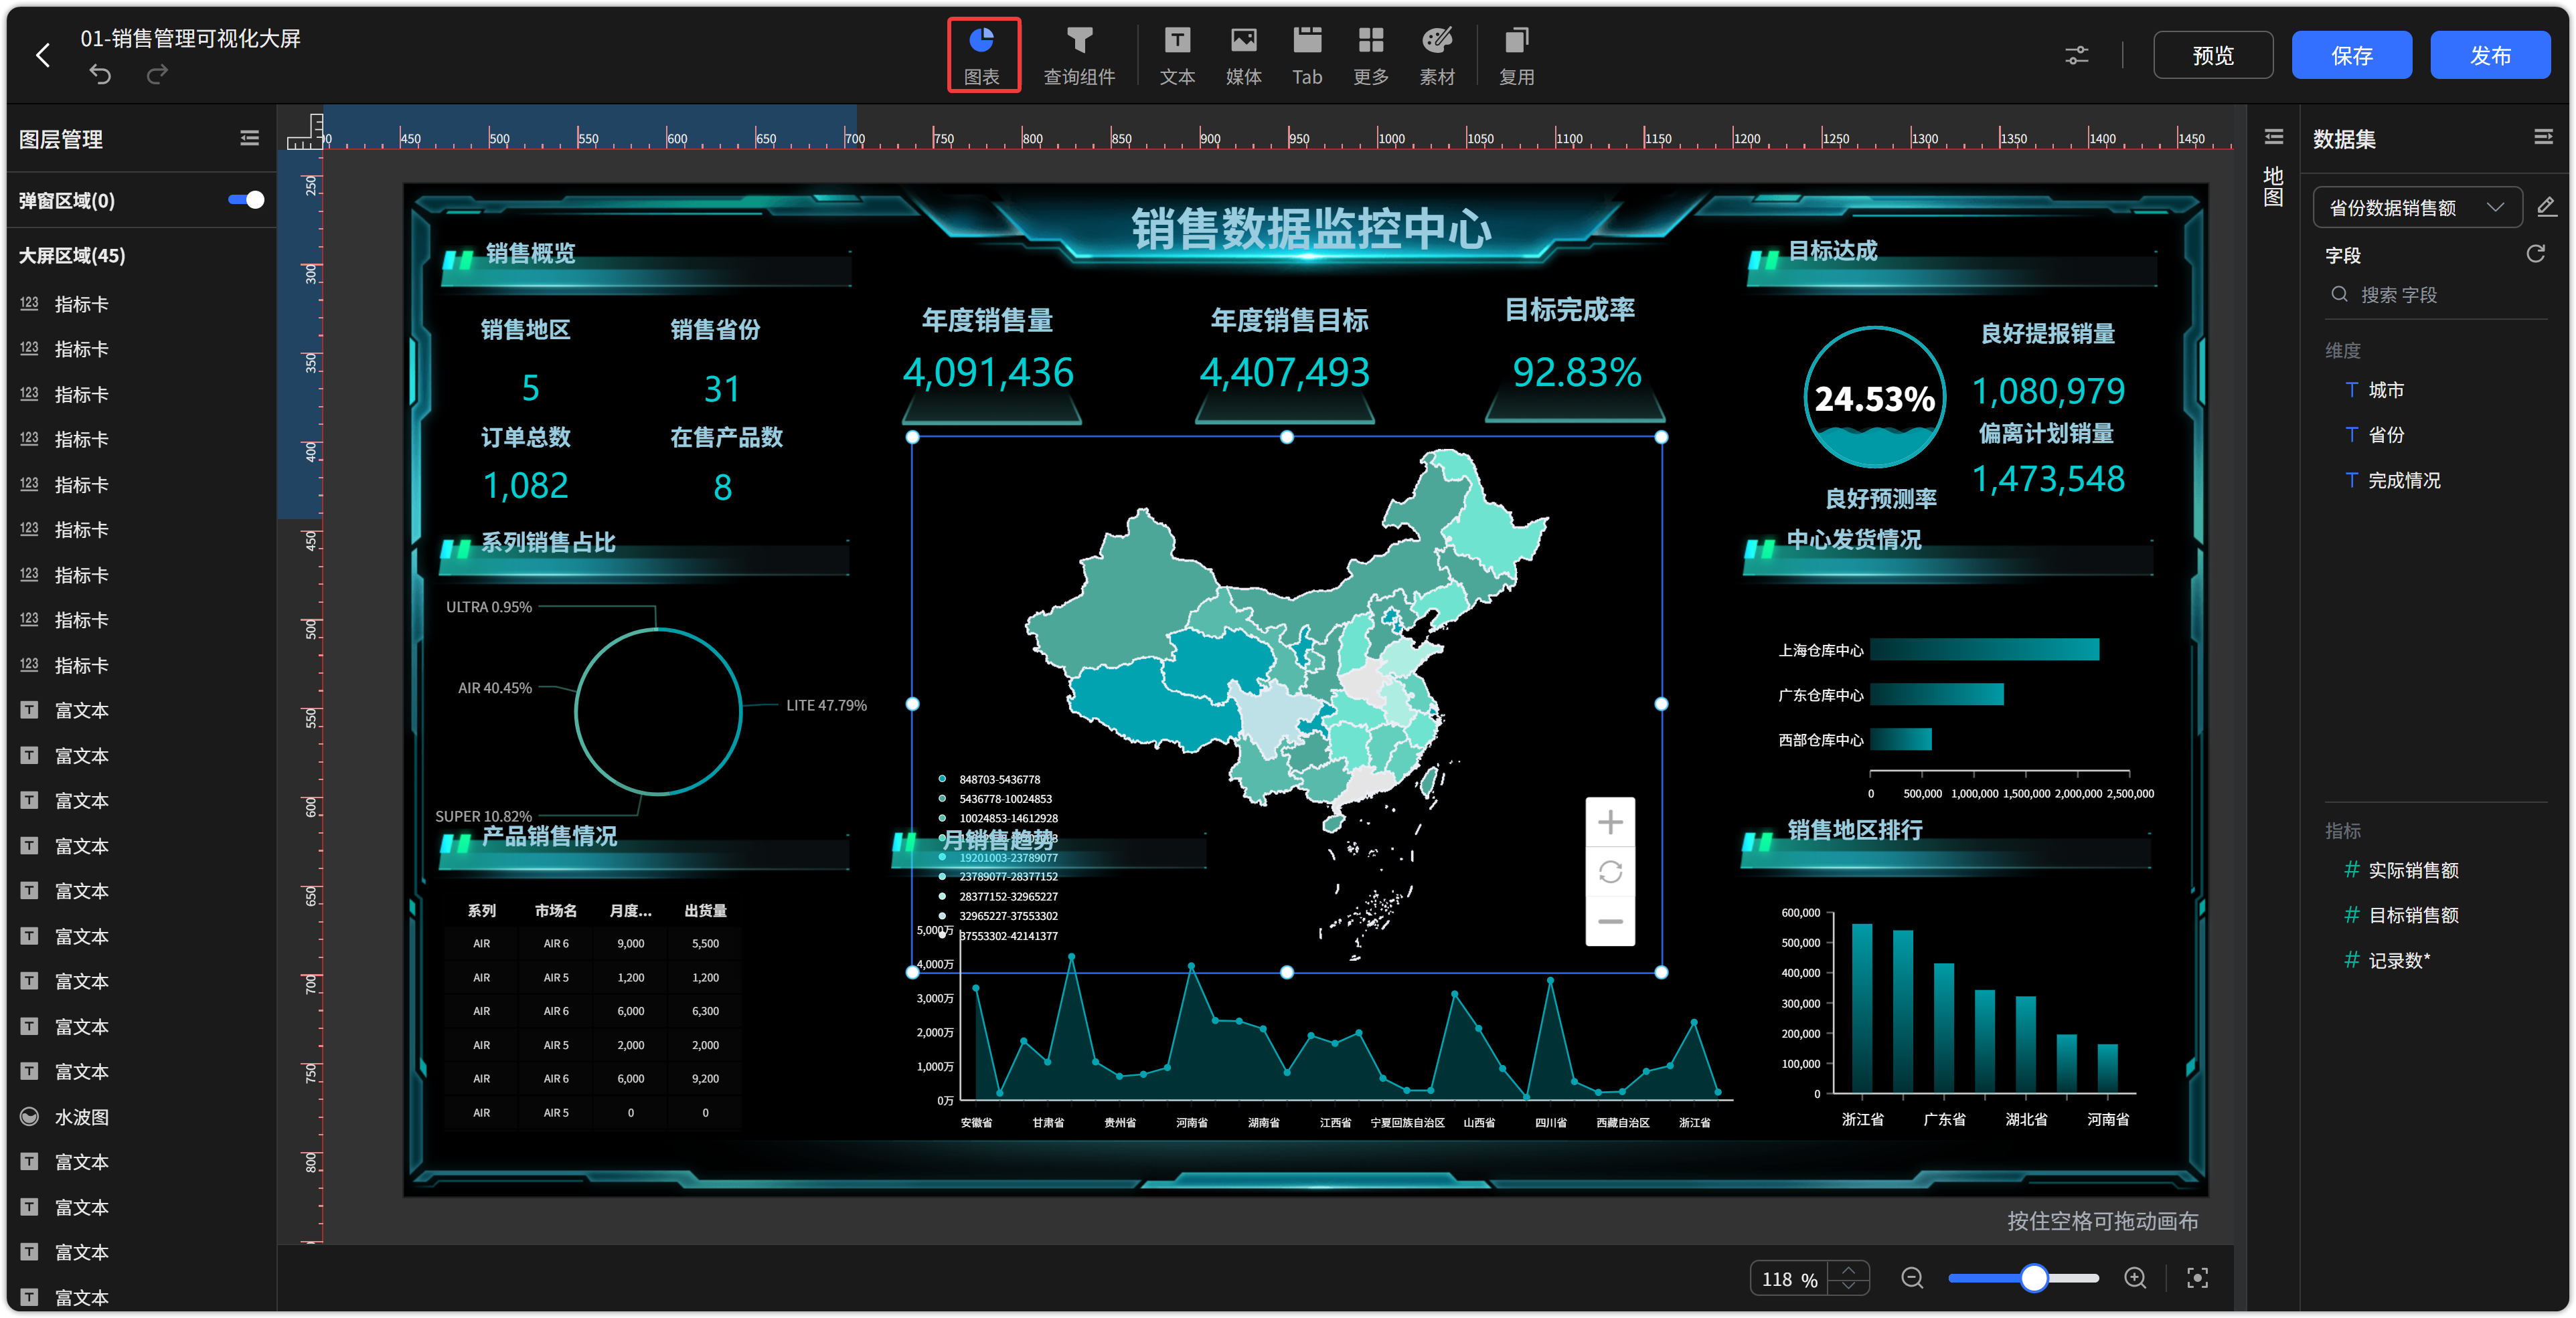Screen dimensions: 2576x1318
Task: Zoom in on the China map
Action: click(1610, 822)
